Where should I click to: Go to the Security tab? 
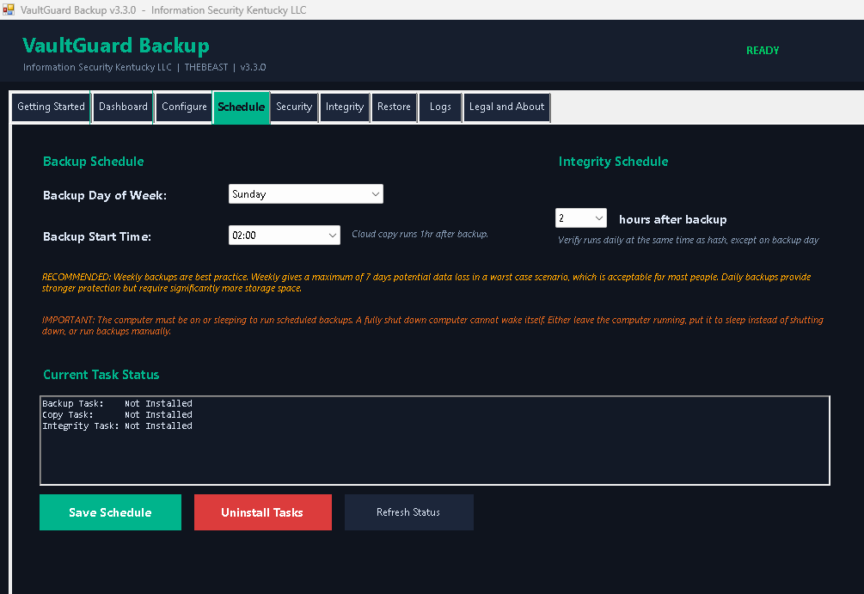[x=294, y=107]
